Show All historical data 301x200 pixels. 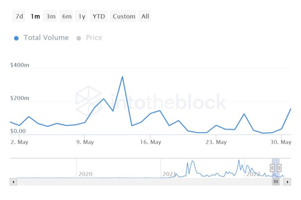click(x=145, y=16)
